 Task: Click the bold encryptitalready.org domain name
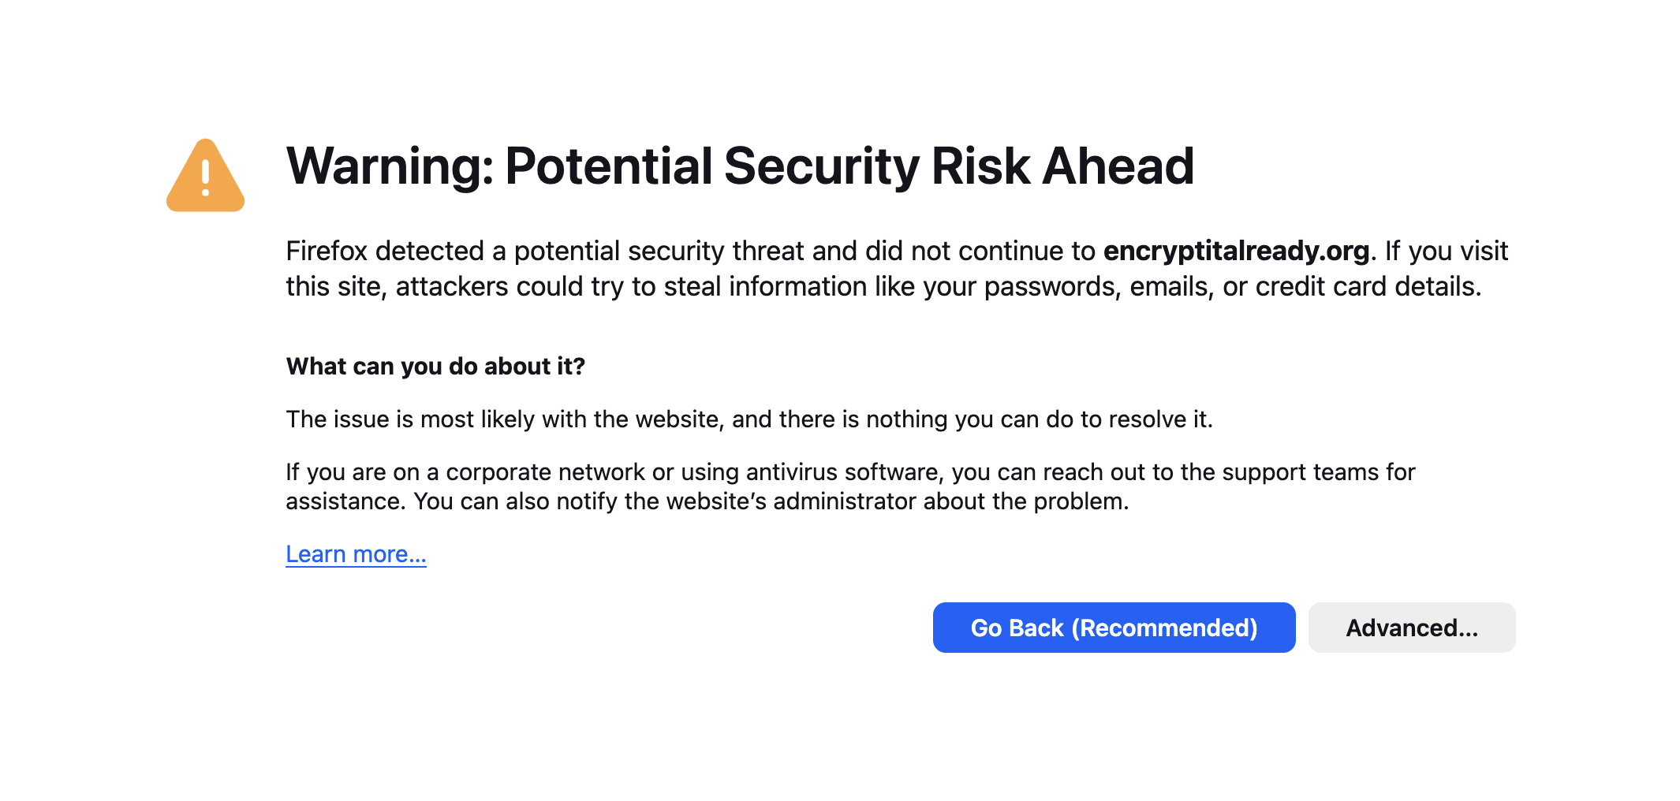point(1236,251)
